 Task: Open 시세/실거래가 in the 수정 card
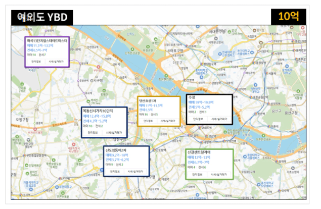(x=219, y=119)
